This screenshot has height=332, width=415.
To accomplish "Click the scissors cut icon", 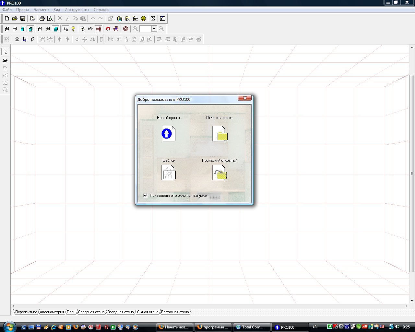I will point(67,18).
